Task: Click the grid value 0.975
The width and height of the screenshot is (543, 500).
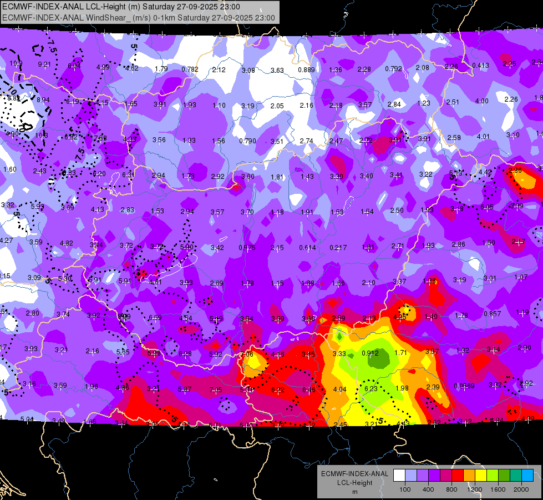Action: (247, 247)
